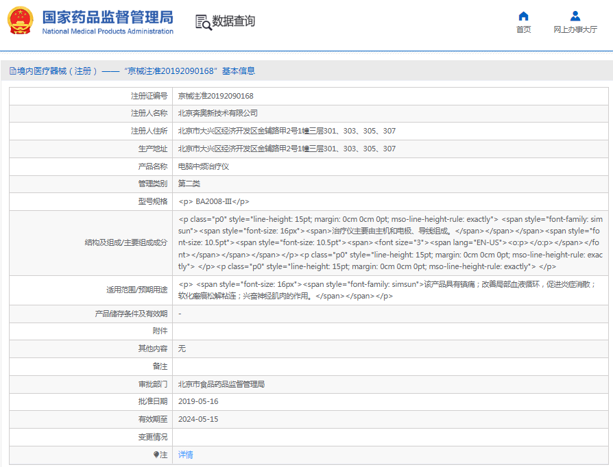Click the 数据查询 heading text

(233, 21)
